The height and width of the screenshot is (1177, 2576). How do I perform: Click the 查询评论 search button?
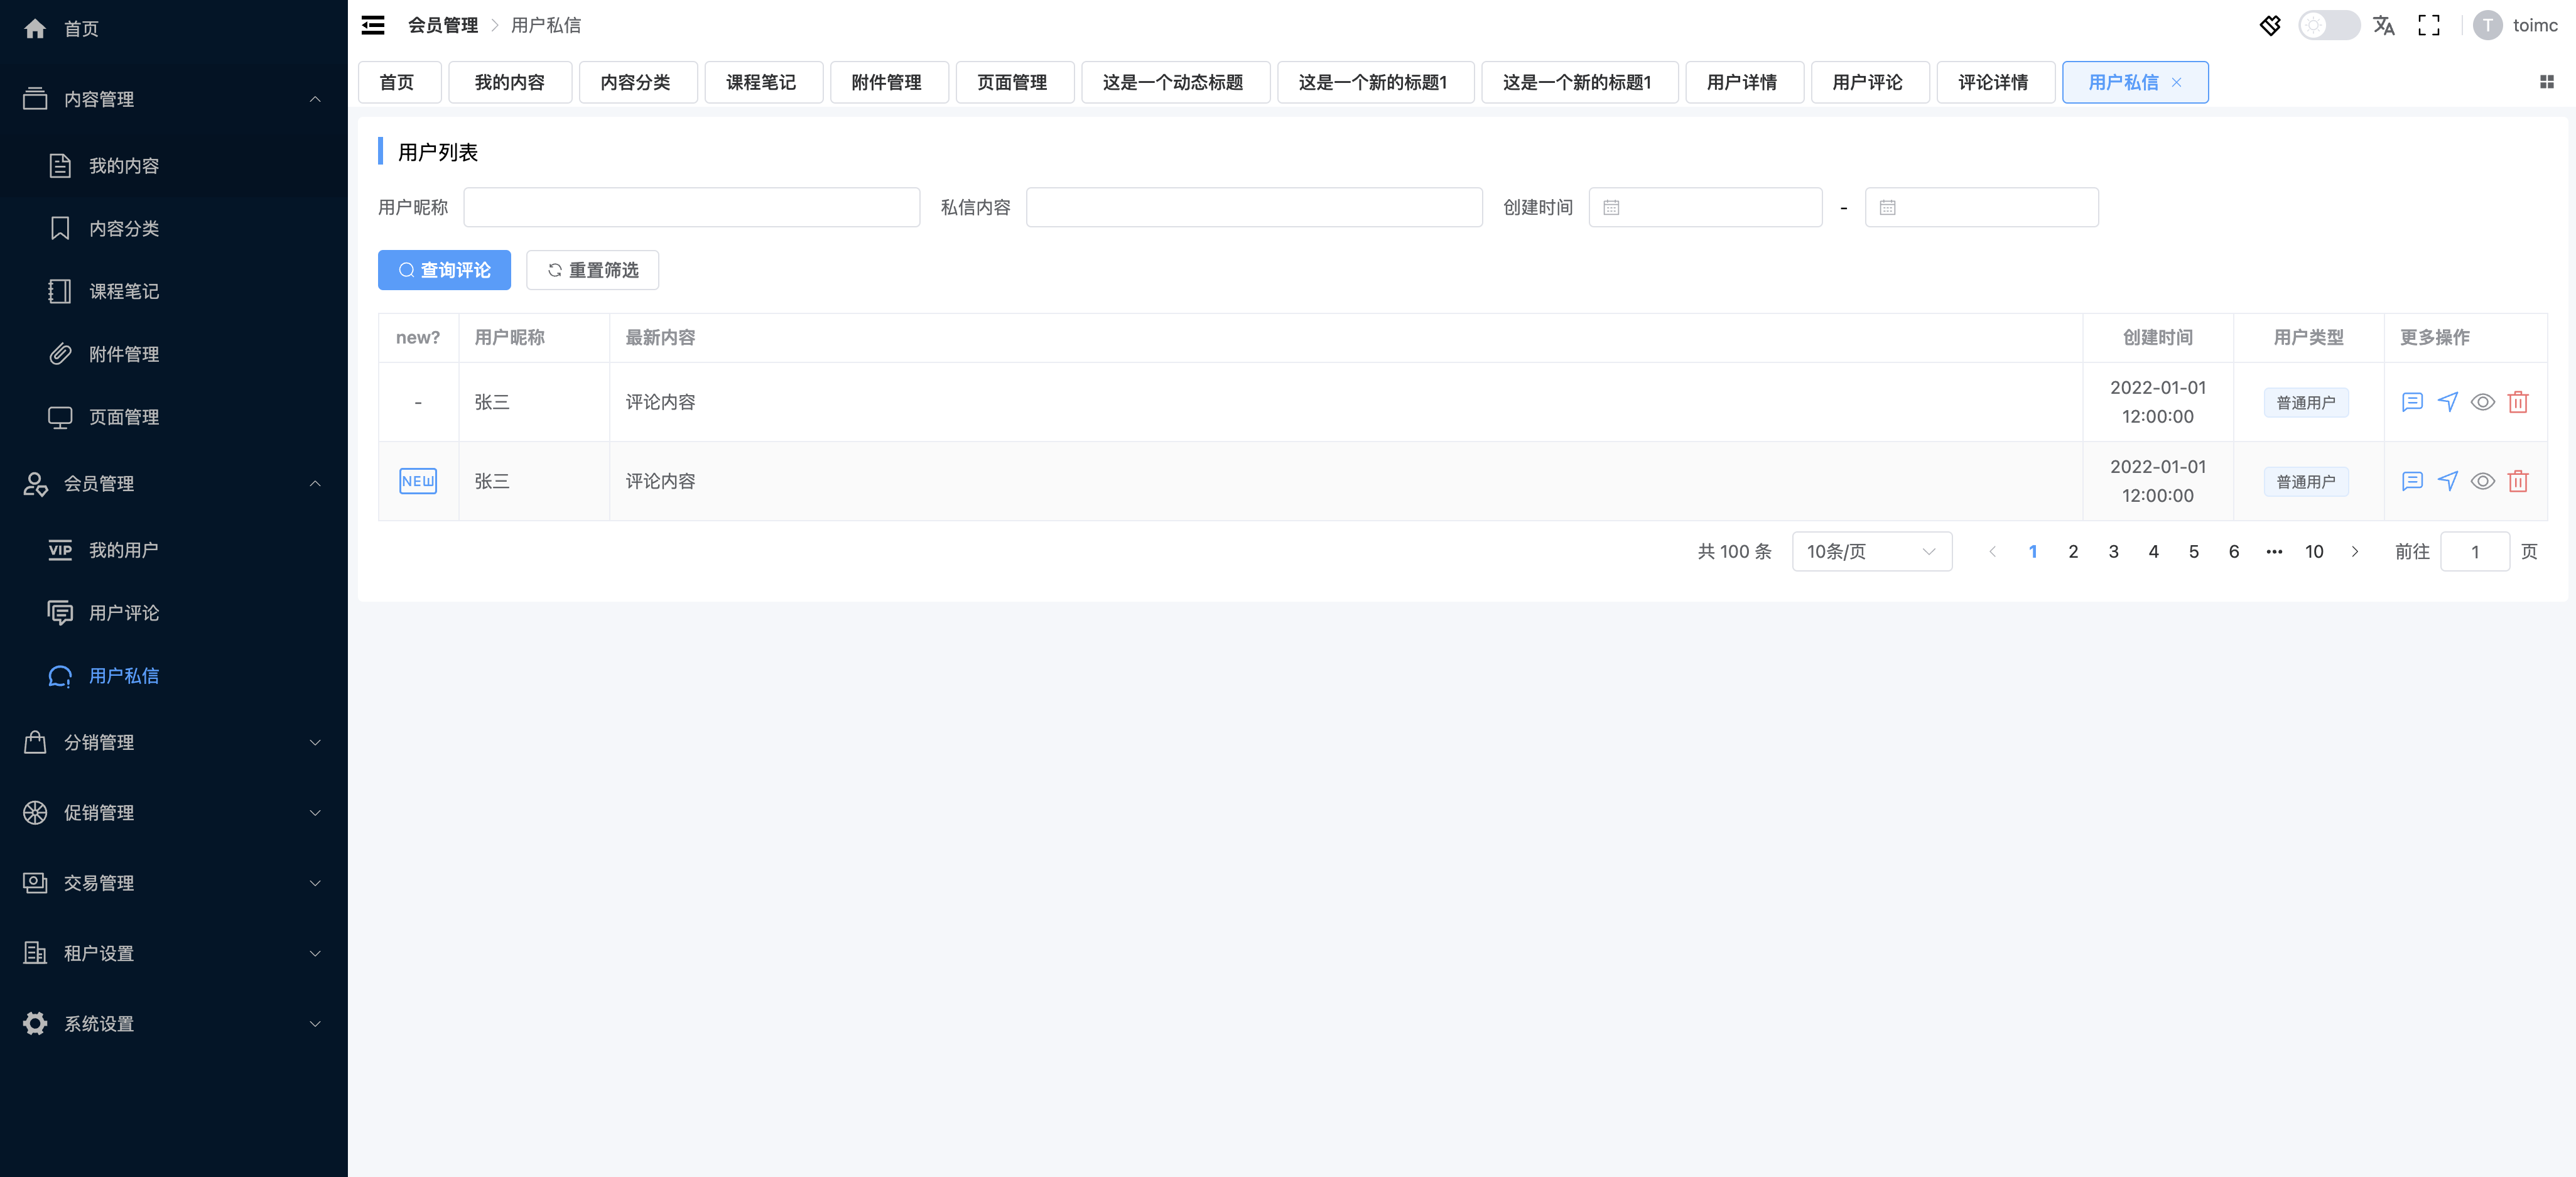[x=444, y=270]
